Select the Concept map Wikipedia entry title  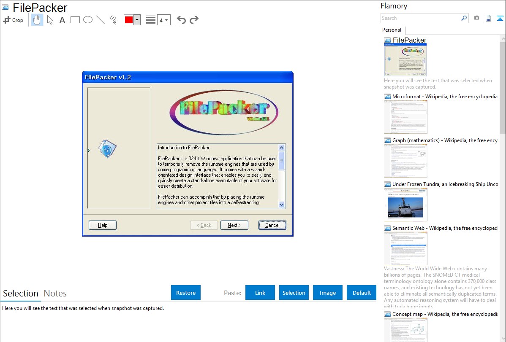(445, 314)
